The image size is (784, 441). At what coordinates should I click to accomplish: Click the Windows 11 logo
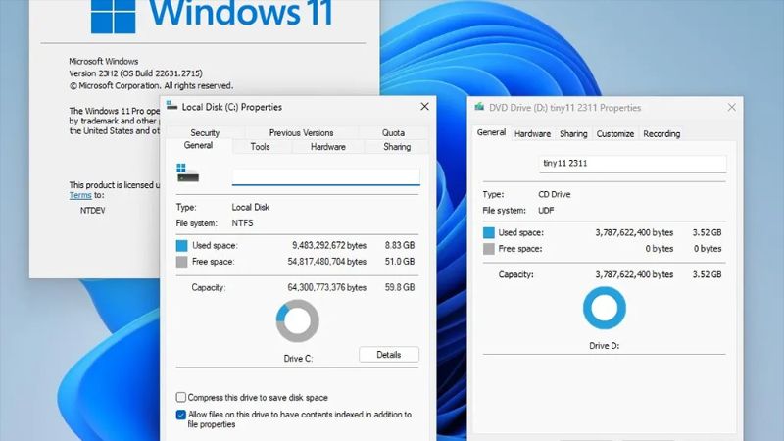point(115,13)
